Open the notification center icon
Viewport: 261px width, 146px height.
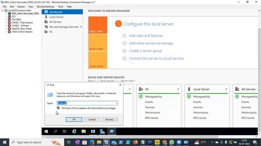click(x=255, y=142)
